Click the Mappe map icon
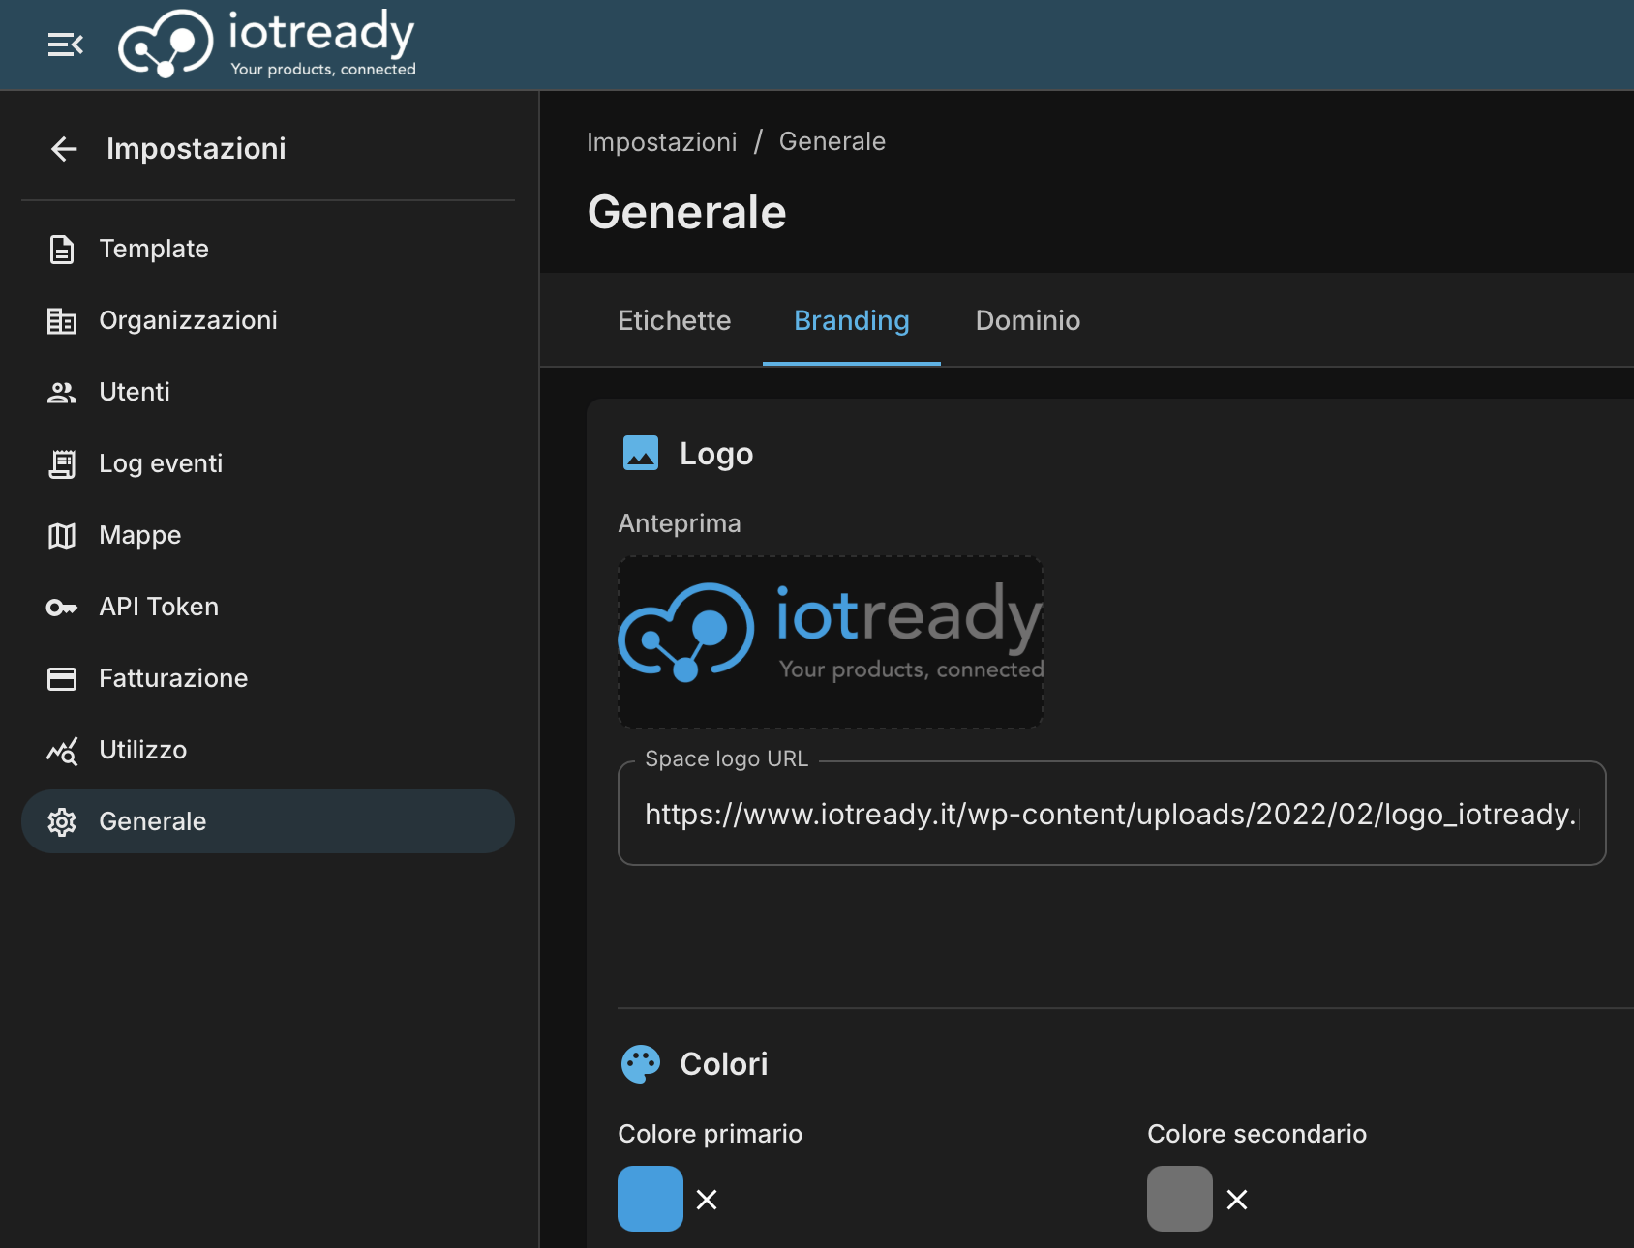This screenshot has width=1634, height=1248. [x=62, y=536]
